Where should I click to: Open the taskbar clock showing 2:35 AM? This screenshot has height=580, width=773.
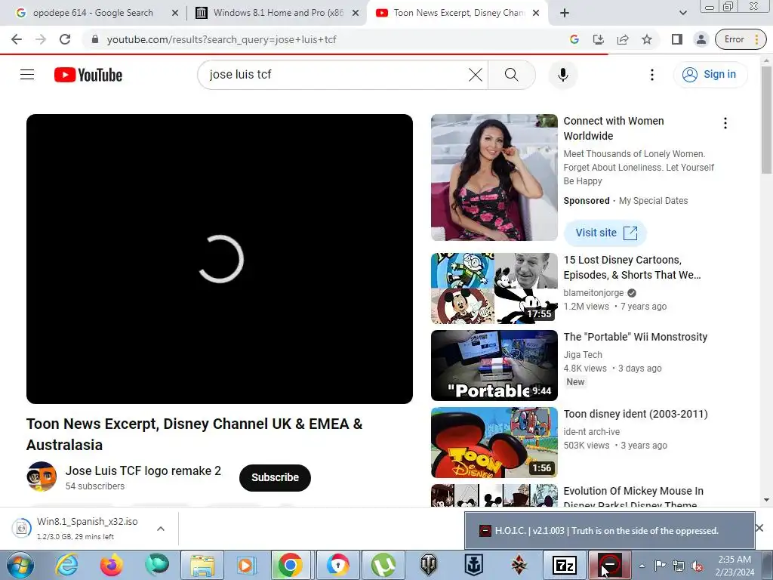click(735, 566)
